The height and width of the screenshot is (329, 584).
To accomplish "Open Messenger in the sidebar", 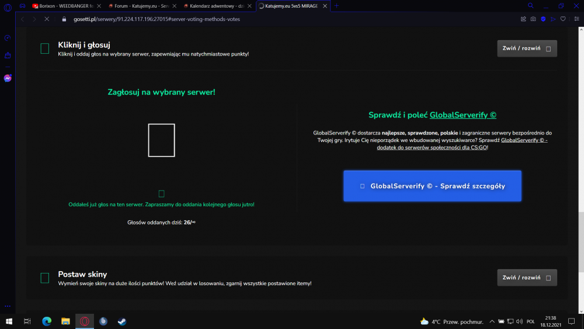I will (x=8, y=78).
